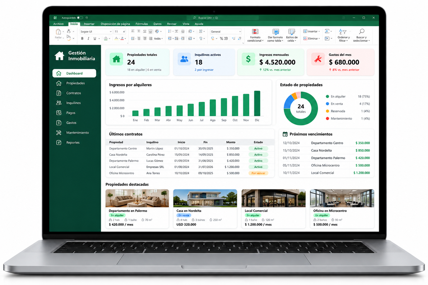Click the Formato condicional ribbon icon

(x=255, y=32)
